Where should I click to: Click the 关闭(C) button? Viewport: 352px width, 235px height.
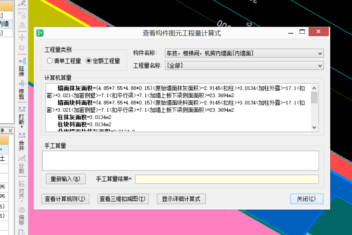point(307,199)
